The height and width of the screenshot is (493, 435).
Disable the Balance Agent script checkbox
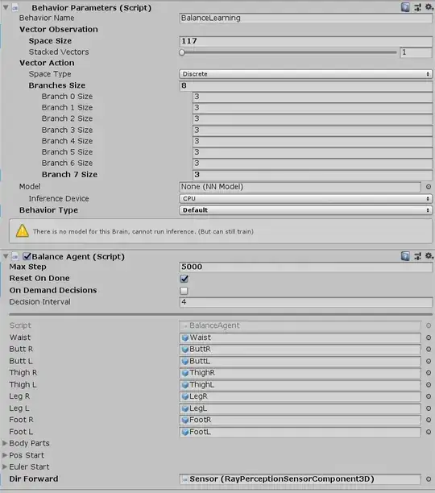click(27, 256)
